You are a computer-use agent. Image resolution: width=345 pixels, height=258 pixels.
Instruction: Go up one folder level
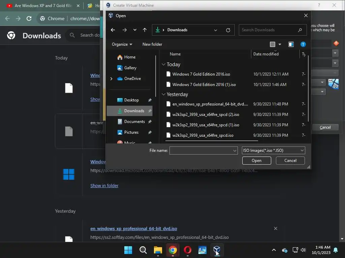tap(145, 30)
